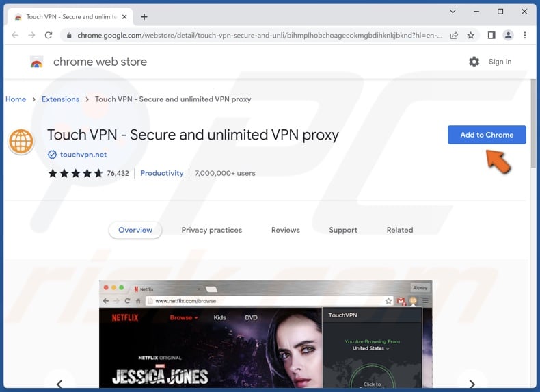Image resolution: width=540 pixels, height=392 pixels.
Task: Add Touch VPN to Chrome
Action: click(x=487, y=135)
